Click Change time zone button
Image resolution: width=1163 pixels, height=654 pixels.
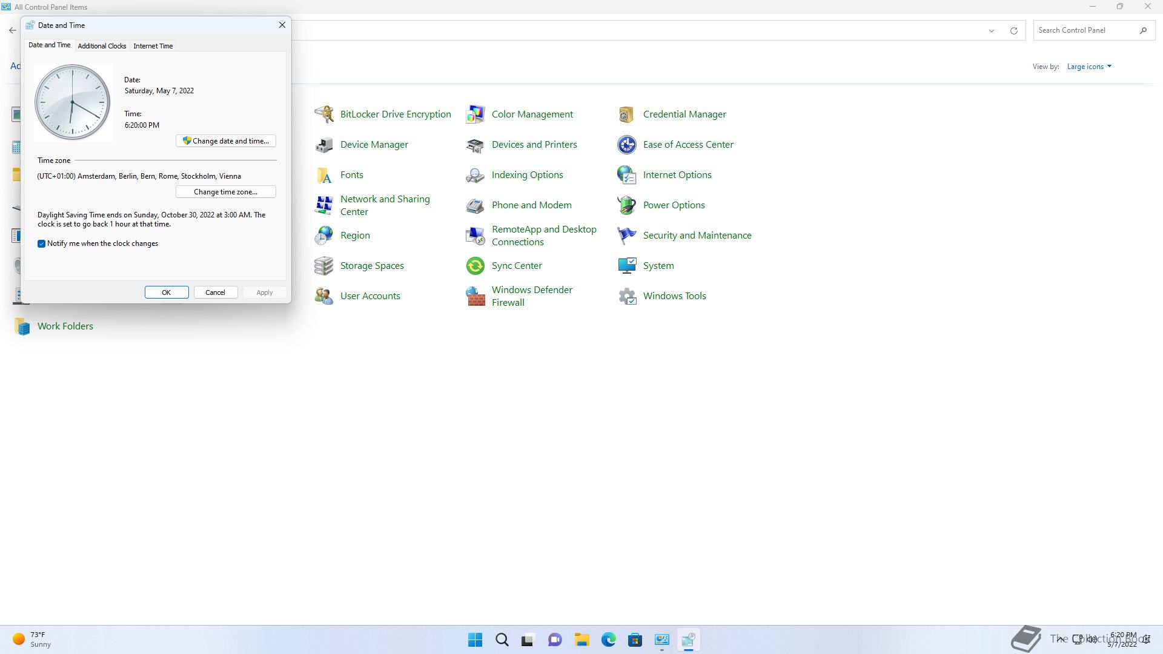coord(226,192)
